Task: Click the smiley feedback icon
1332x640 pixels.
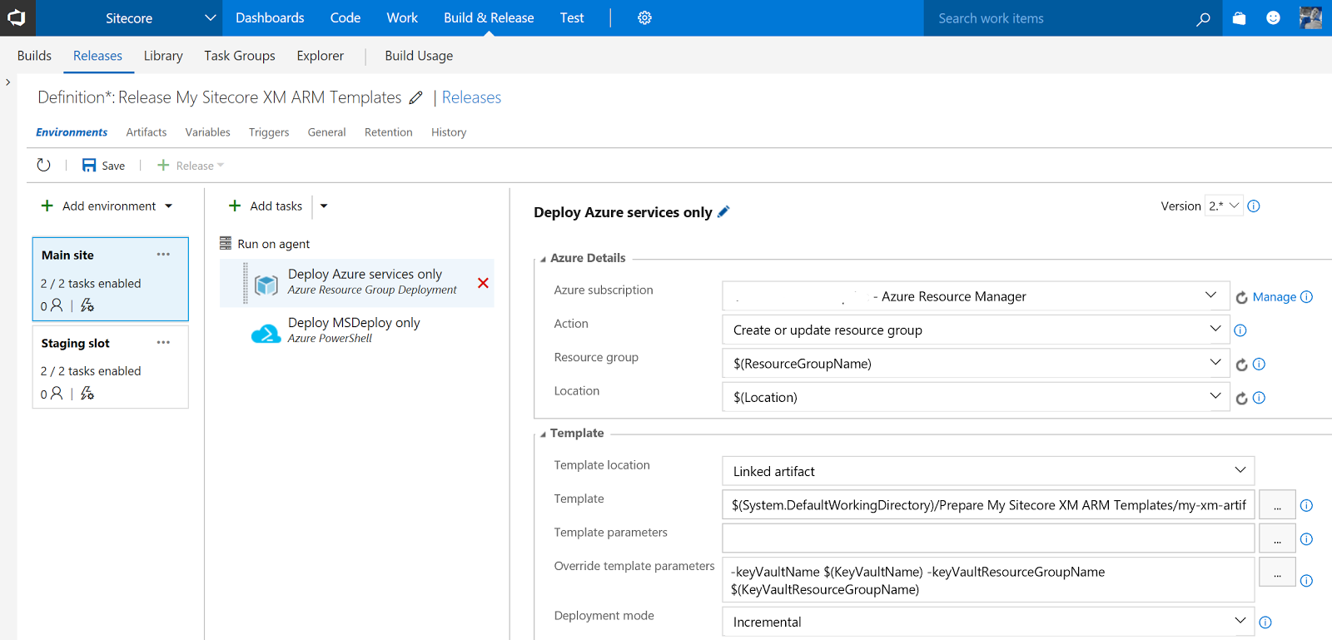Action: 1273,17
